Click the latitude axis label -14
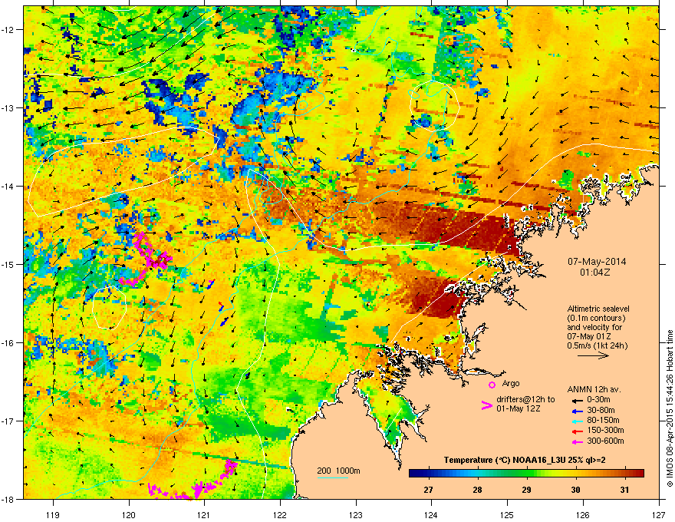 click(8, 186)
